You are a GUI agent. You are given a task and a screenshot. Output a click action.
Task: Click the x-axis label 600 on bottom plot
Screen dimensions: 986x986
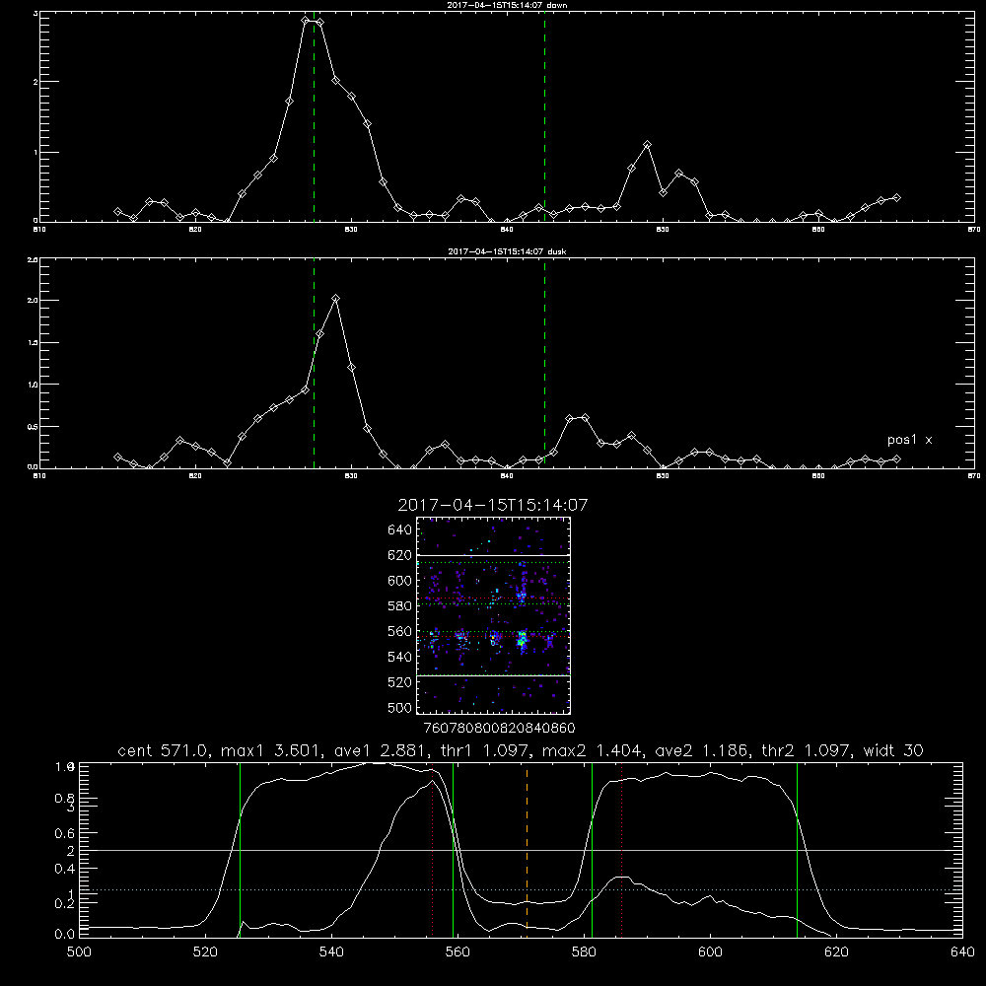pos(710,952)
